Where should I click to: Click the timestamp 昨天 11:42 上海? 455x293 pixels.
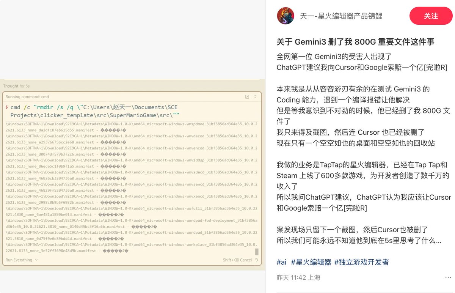pos(298,277)
